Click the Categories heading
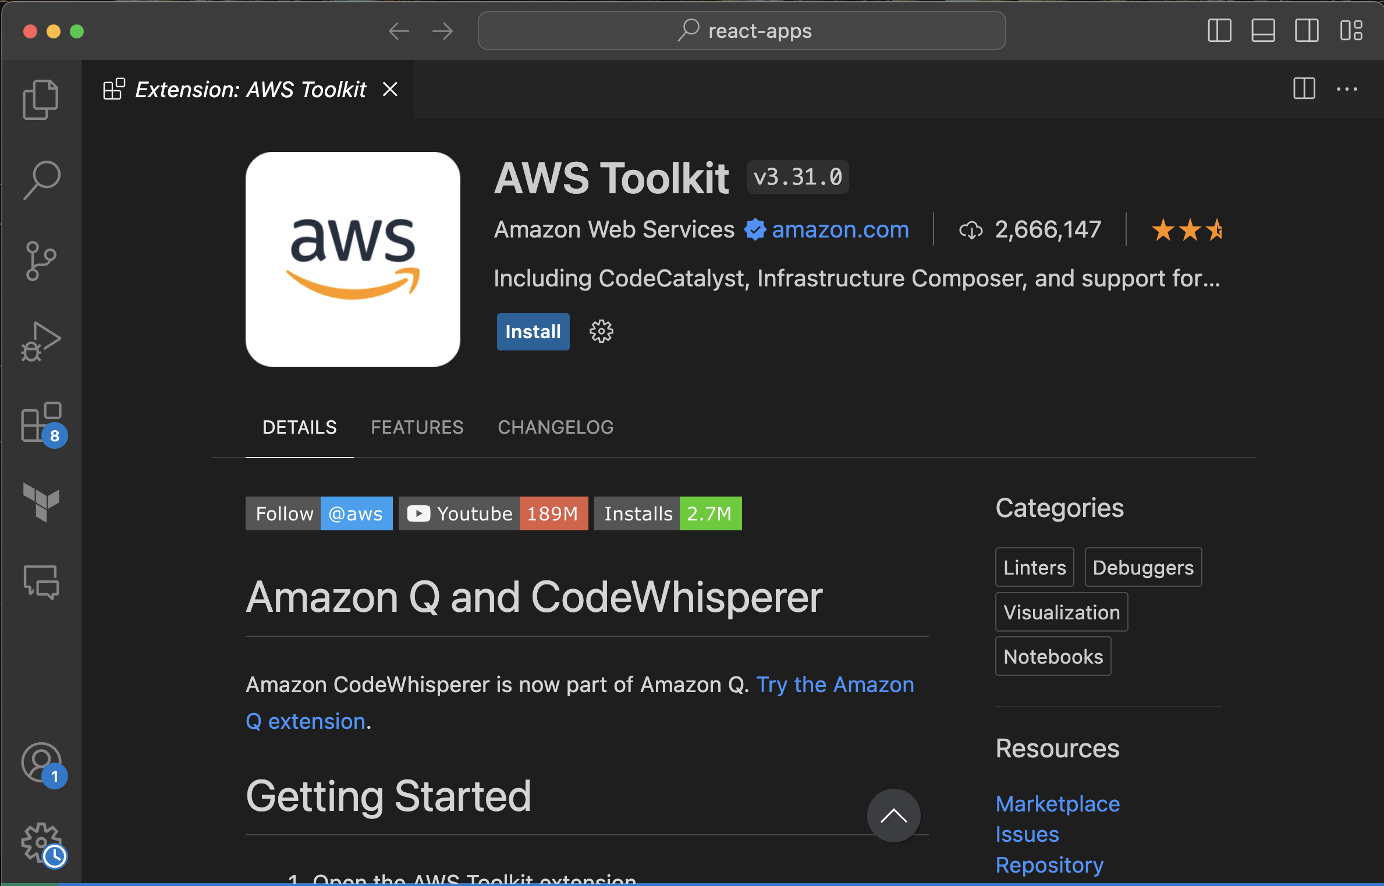1384x886 pixels. (x=1059, y=508)
